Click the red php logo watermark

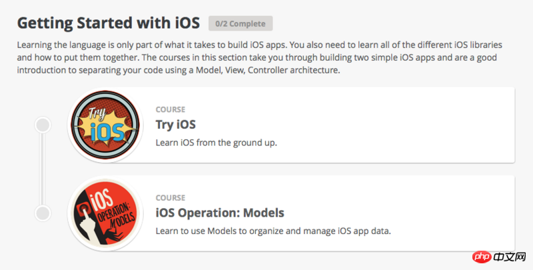[x=482, y=257]
